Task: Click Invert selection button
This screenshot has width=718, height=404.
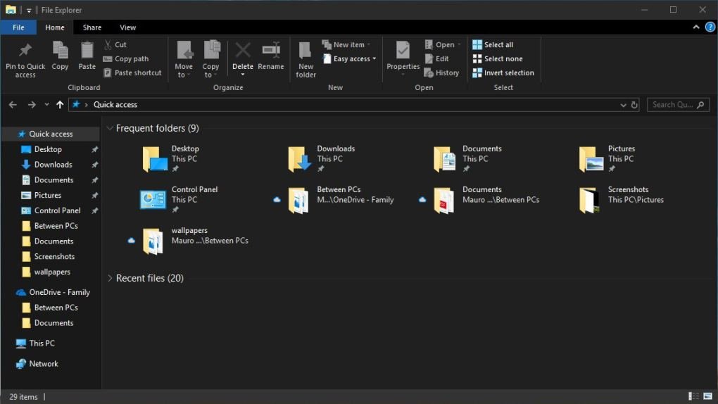Action: [x=503, y=73]
